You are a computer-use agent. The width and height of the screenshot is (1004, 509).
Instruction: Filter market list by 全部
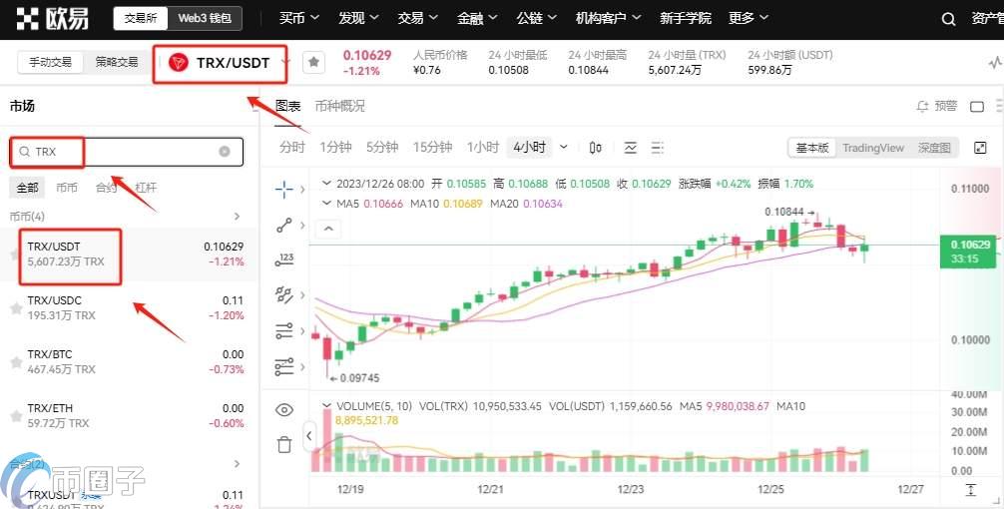tap(28, 188)
